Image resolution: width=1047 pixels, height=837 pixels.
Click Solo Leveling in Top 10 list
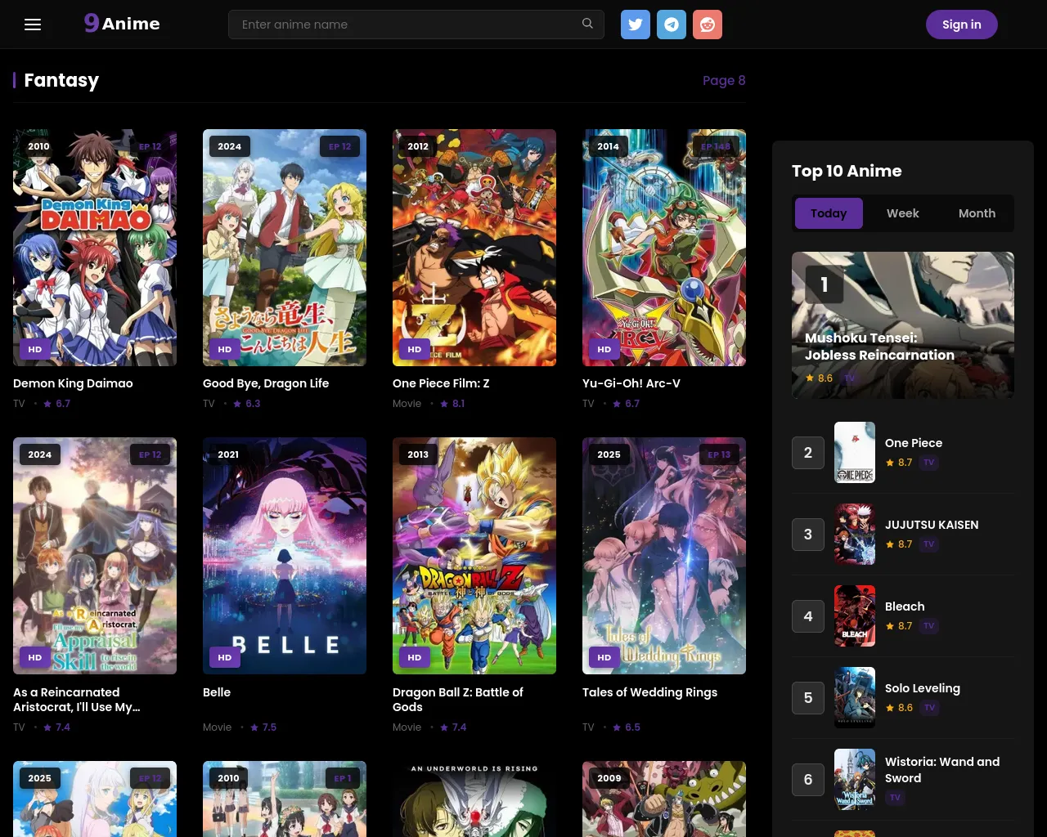[x=923, y=688]
